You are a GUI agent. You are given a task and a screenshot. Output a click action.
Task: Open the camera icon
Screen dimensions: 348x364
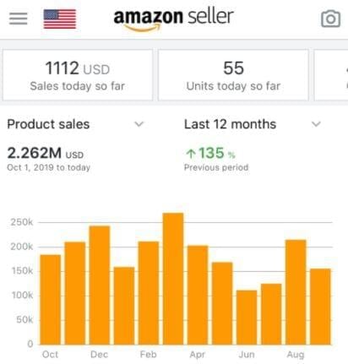[x=330, y=19]
